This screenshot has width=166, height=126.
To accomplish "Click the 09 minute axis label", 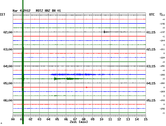I will 92,119.
